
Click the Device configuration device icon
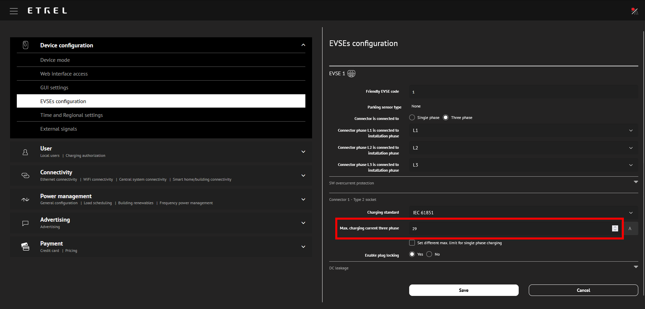[26, 45]
